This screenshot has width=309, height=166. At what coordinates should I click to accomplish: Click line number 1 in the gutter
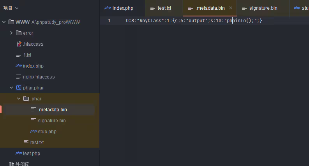(109, 20)
